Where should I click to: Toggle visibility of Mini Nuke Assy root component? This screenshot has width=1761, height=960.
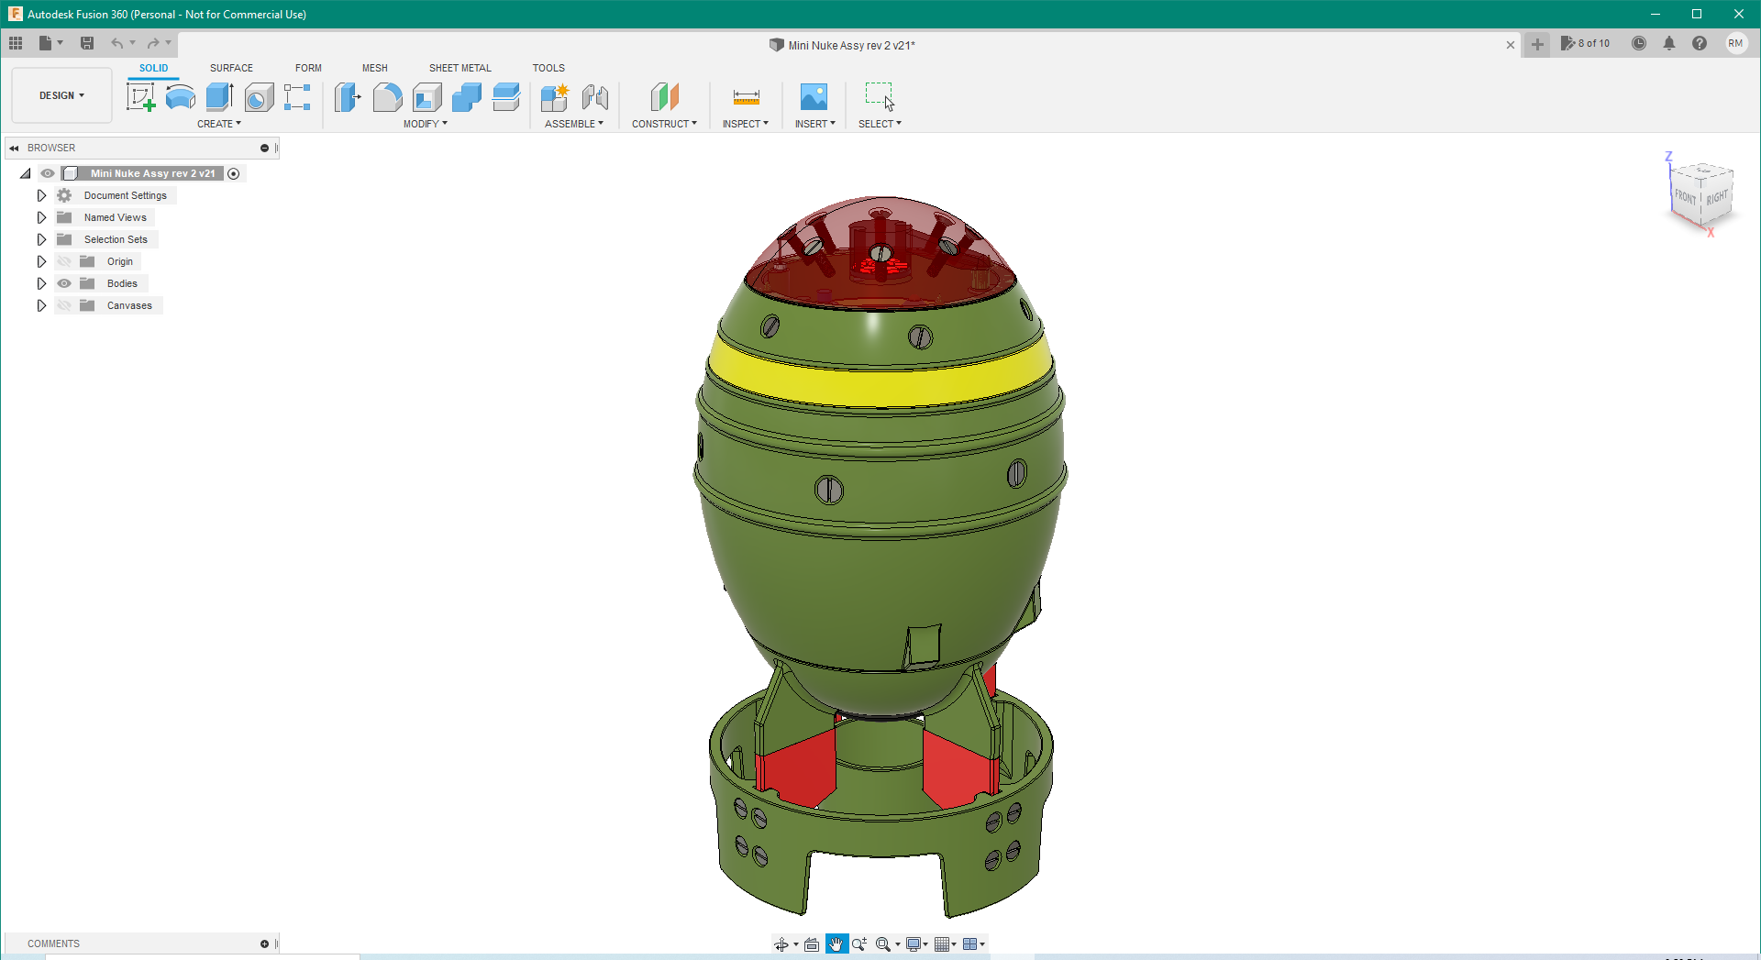(x=48, y=173)
